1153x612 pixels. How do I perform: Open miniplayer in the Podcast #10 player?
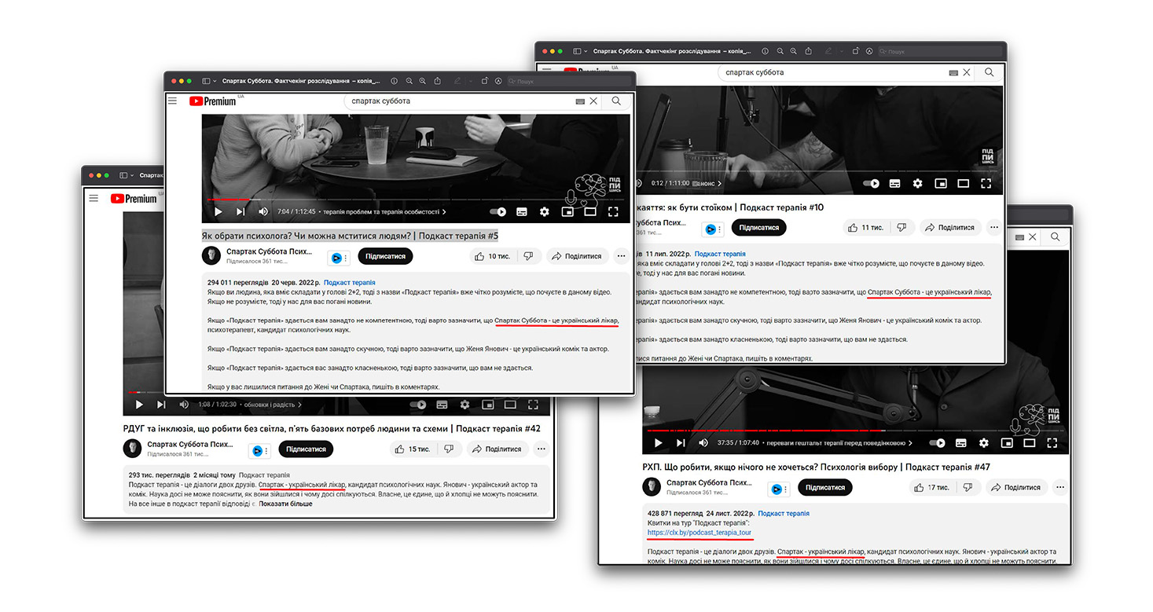point(940,184)
